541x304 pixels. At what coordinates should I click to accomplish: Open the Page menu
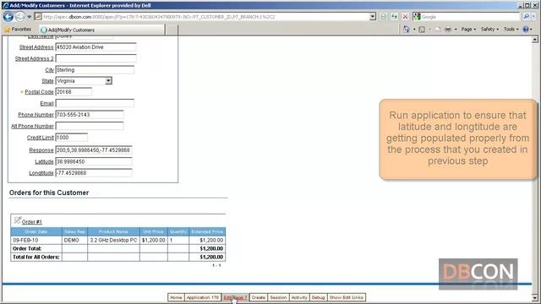pyautogui.click(x=468, y=30)
